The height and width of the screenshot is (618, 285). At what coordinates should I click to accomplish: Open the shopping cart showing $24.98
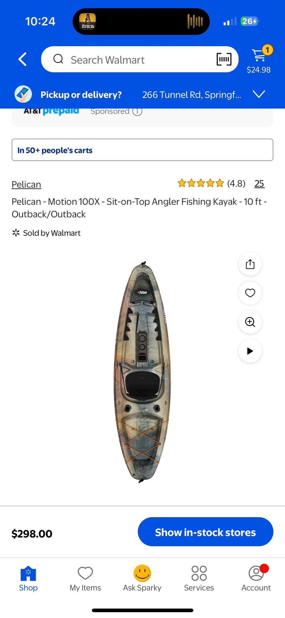point(259,60)
